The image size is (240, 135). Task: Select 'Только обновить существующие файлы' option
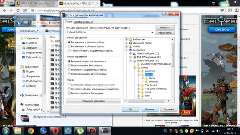pos(69,51)
